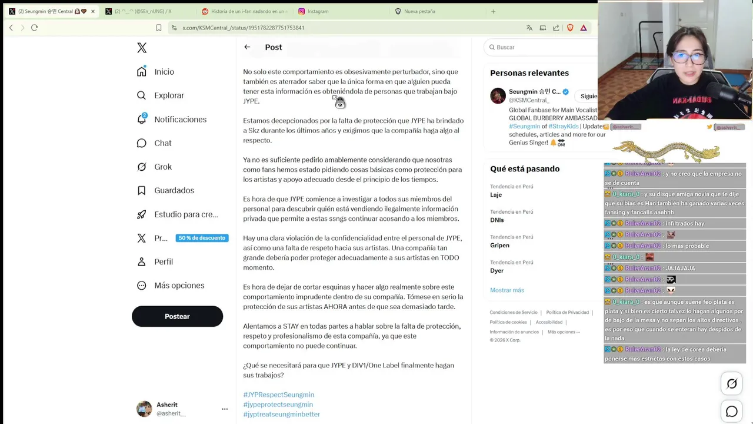753x424 pixels.
Task: Switch to the Instagram tab
Action: point(341,11)
